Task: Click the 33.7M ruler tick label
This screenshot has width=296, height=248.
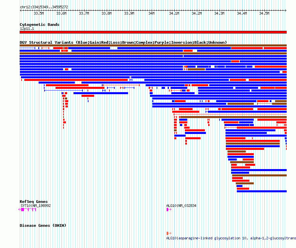Action: tap(84, 13)
